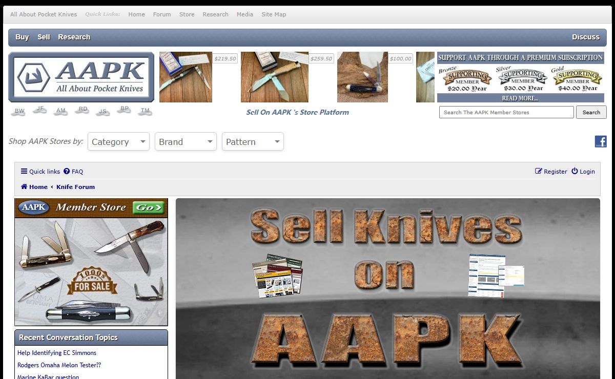Click the Member Store Go button
The height and width of the screenshot is (379, 615).
click(x=148, y=207)
